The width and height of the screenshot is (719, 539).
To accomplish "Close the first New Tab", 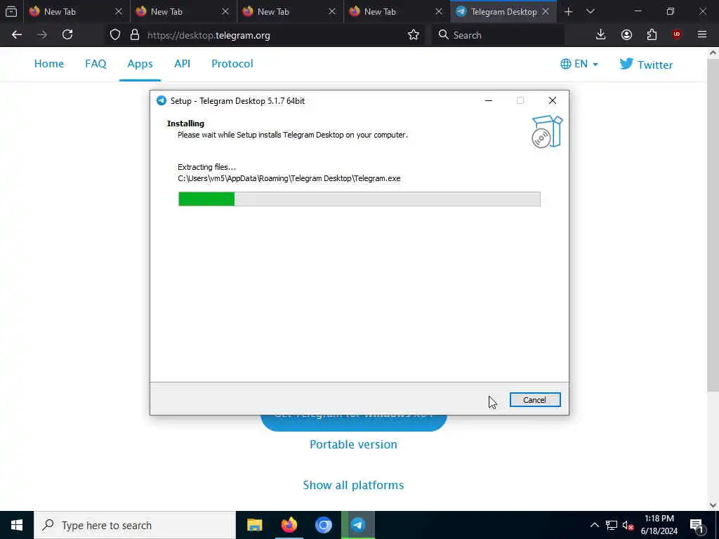I will pyautogui.click(x=118, y=12).
